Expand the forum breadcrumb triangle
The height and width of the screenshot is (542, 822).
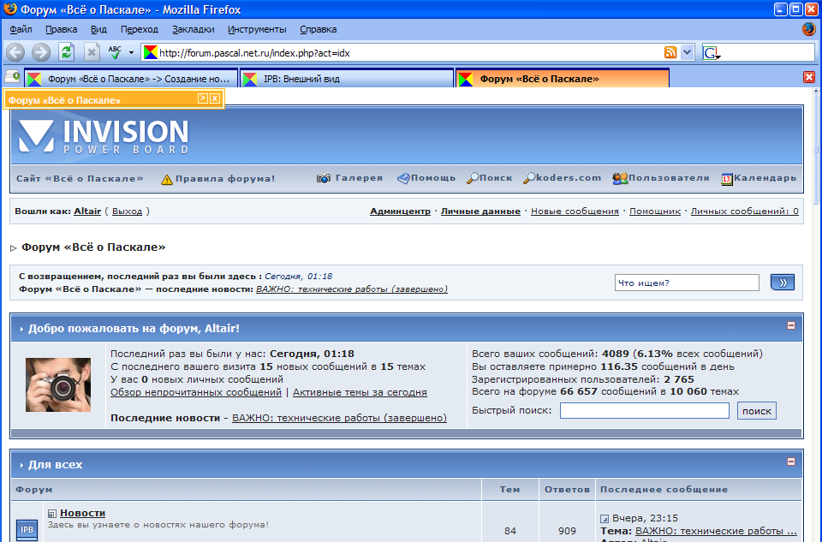pos(14,248)
